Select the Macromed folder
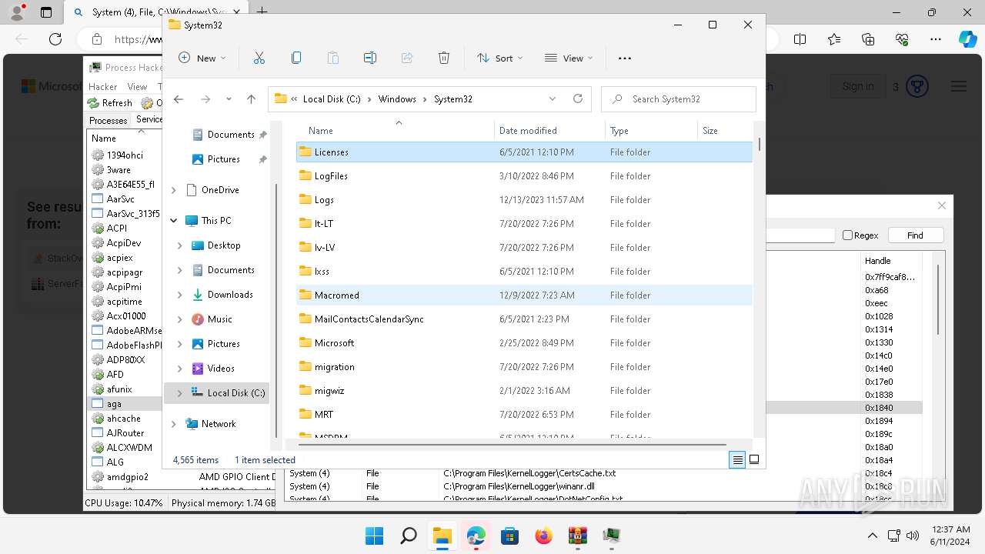 [524, 295]
